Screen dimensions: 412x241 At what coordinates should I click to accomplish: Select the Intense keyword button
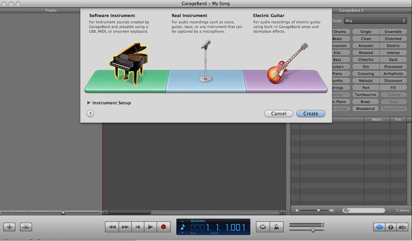393,53
